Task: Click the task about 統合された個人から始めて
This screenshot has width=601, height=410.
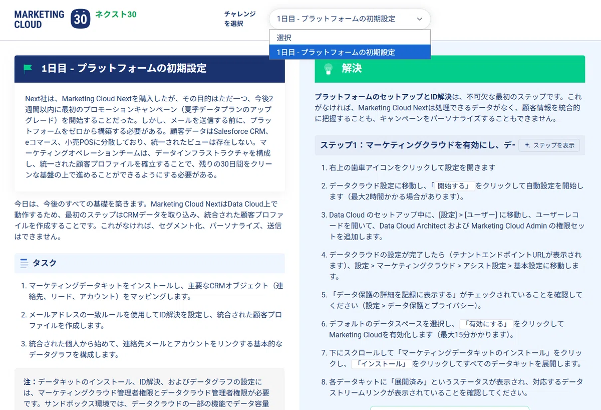Action: pyautogui.click(x=156, y=349)
